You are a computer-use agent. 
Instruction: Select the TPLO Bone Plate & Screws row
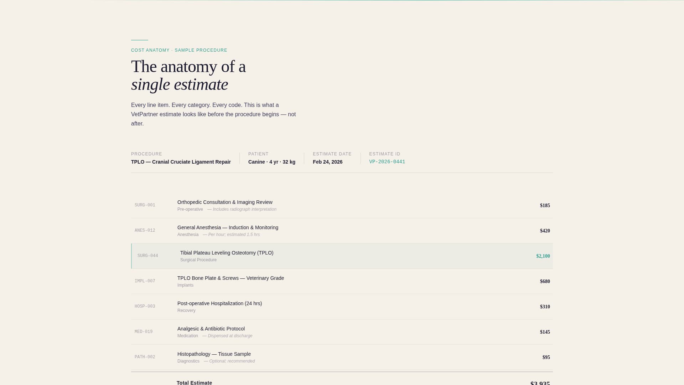click(231, 278)
